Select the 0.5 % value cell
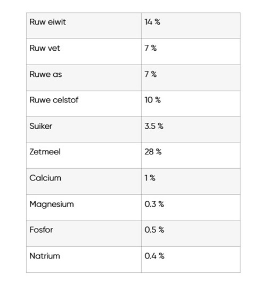 191,234
